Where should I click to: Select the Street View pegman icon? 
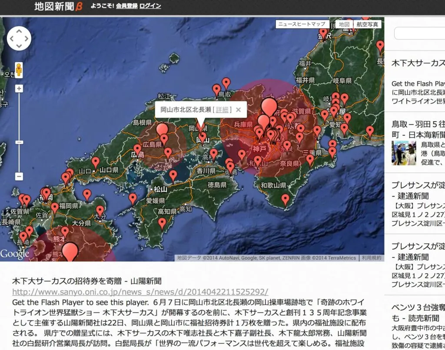[19, 70]
